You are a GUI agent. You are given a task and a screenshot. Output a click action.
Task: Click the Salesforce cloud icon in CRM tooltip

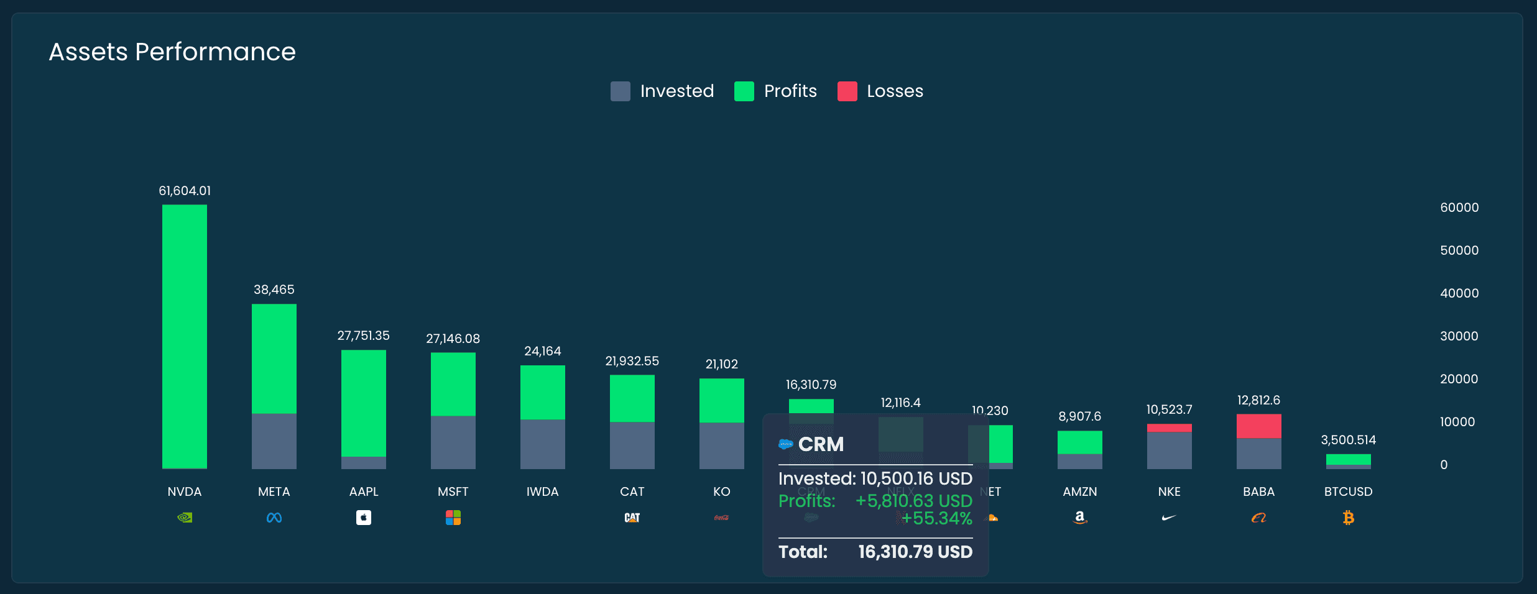click(x=786, y=444)
